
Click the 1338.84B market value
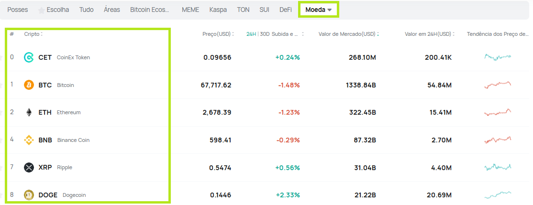[361, 85]
